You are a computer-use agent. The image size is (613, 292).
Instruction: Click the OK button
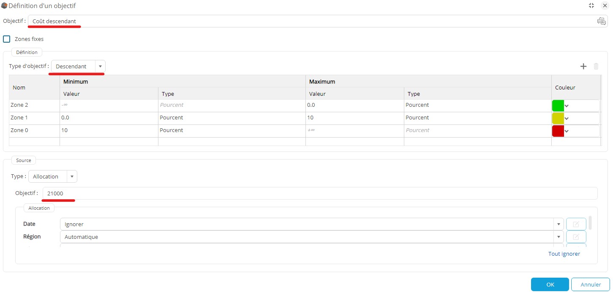click(550, 284)
